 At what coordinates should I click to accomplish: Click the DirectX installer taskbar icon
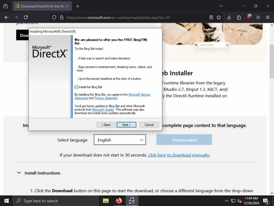pyautogui.click(x=132, y=201)
